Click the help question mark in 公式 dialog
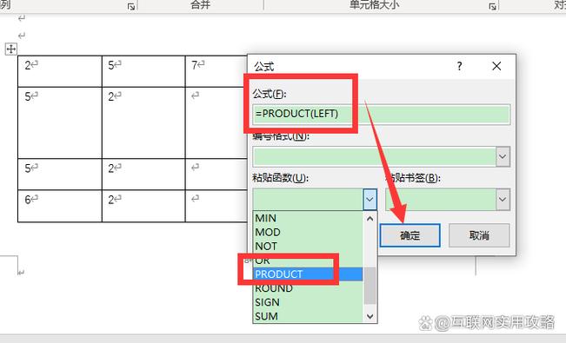The image size is (566, 343). [459, 66]
